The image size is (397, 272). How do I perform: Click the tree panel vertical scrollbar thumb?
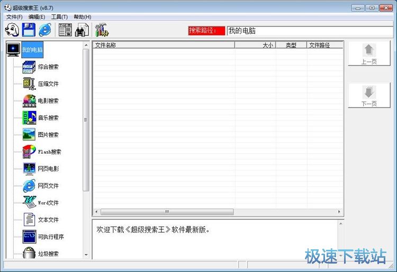click(86, 120)
